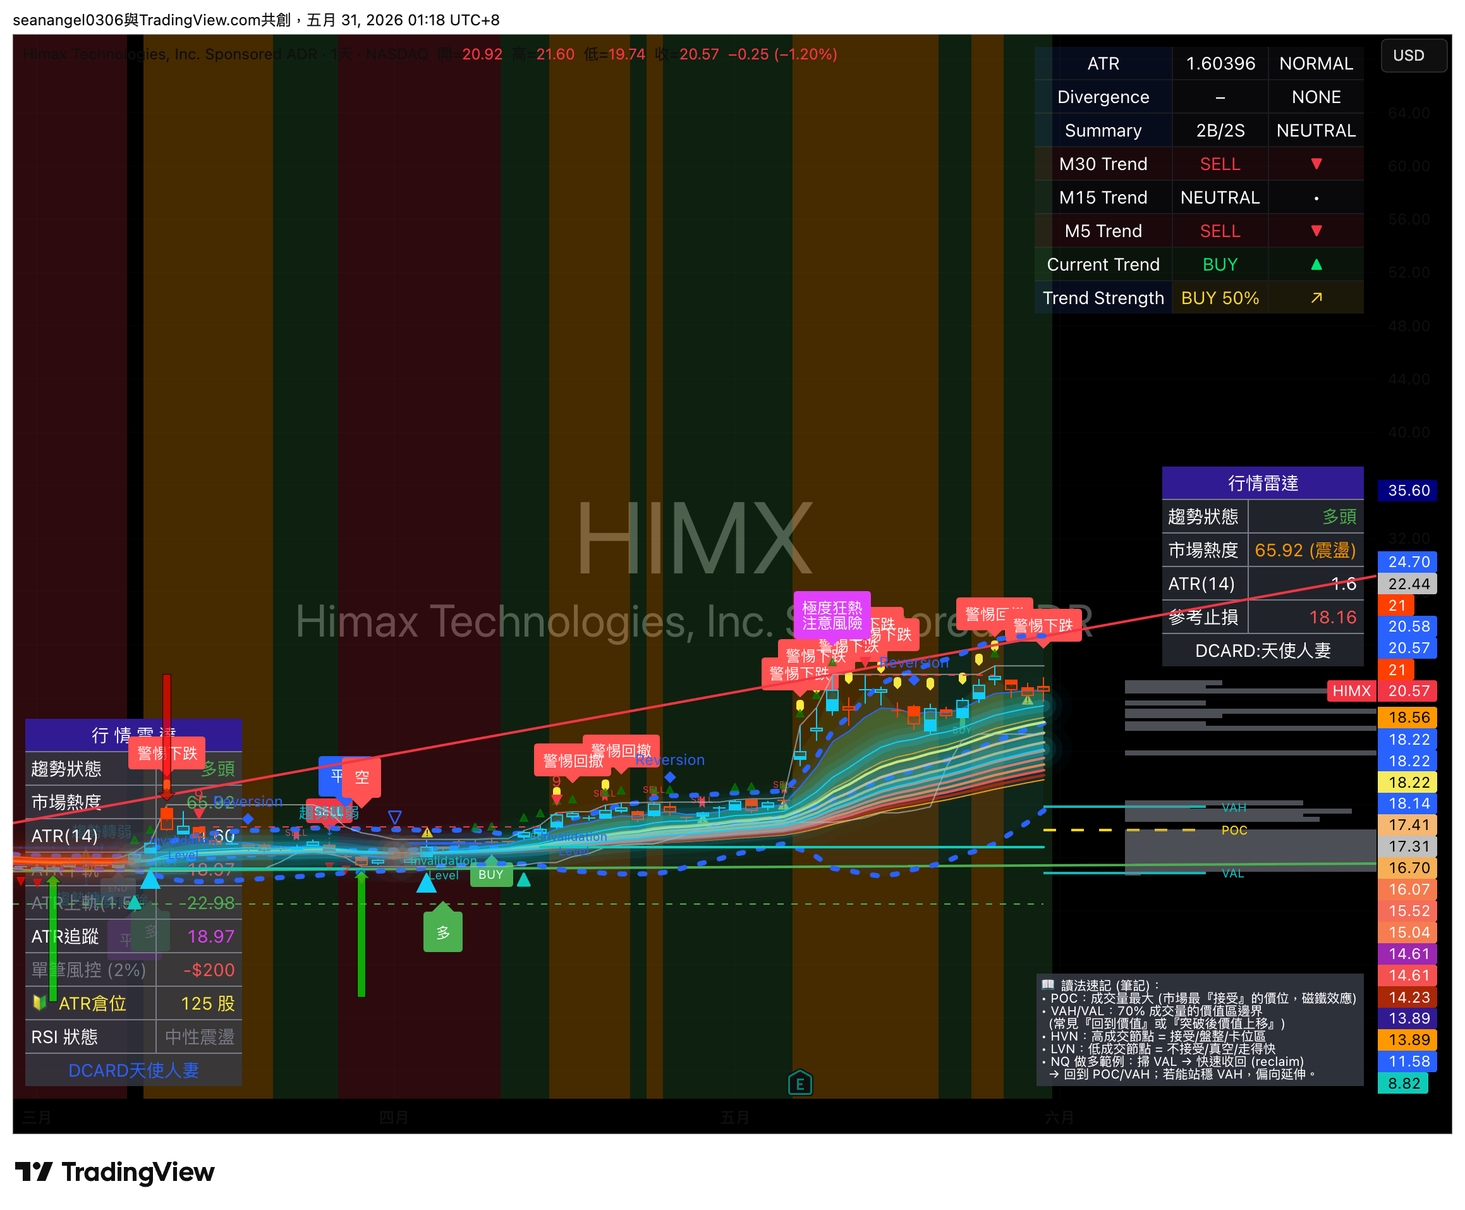
Task: Click the NEUTRAL cell in the M15 Trend row
Action: click(x=1220, y=197)
